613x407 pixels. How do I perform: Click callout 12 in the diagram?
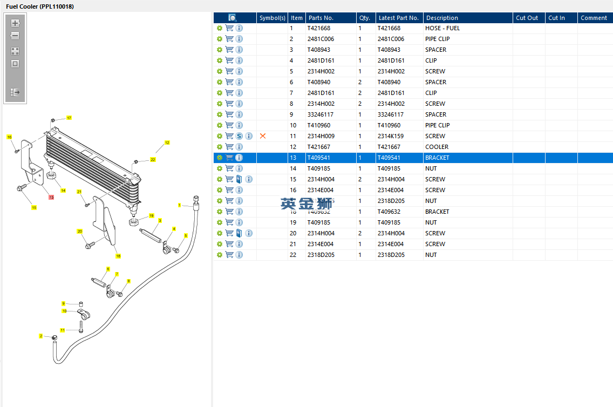167,143
